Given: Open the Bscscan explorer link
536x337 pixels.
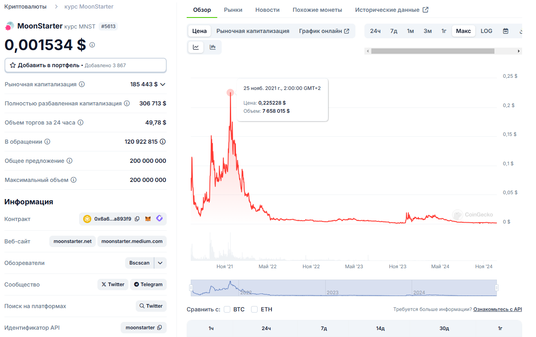Looking at the screenshot, I should pyautogui.click(x=139, y=263).
